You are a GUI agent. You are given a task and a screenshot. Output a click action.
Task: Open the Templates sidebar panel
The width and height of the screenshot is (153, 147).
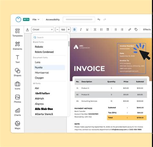click(x=17, y=33)
